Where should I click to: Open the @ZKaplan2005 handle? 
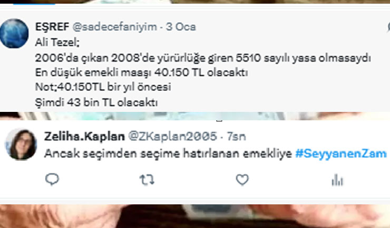coord(173,136)
